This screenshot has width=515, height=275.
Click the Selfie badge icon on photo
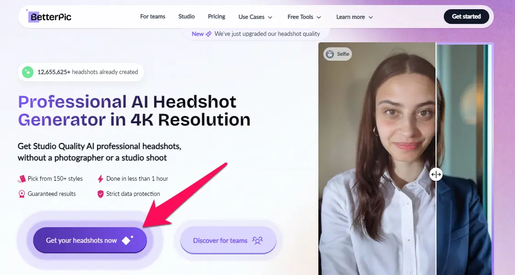330,54
